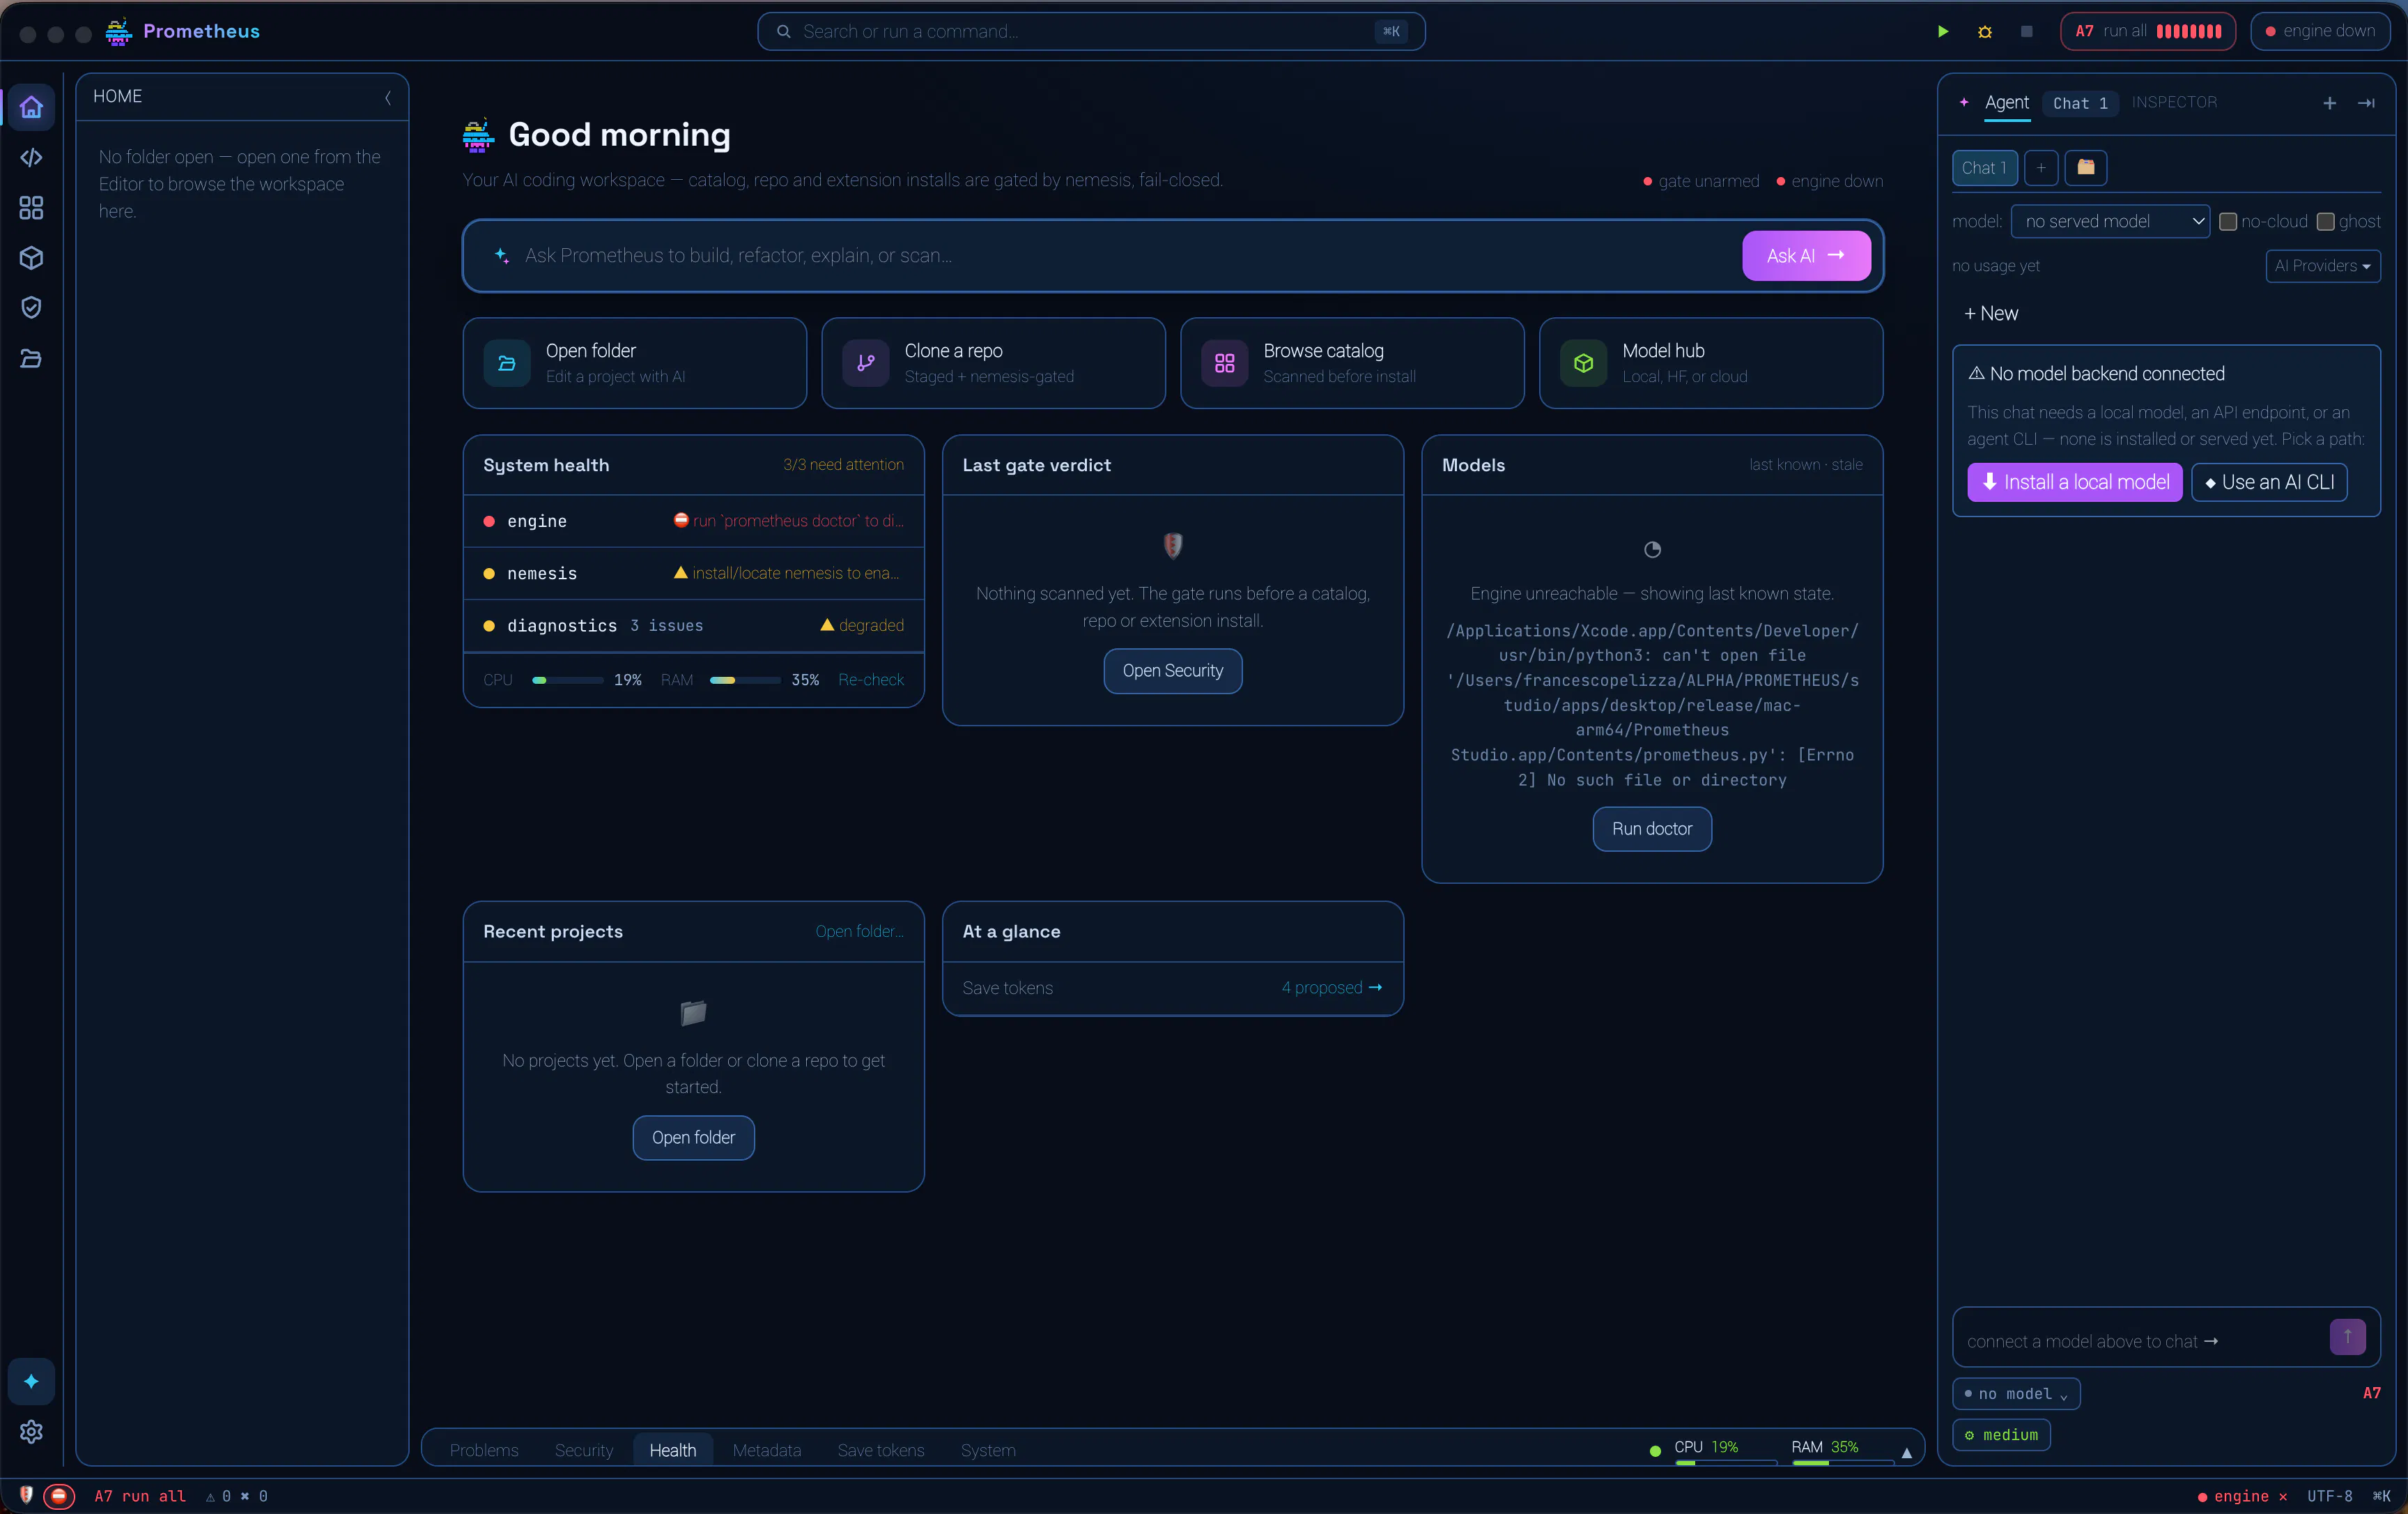Switch to the Save tokens tab

coord(880,1449)
